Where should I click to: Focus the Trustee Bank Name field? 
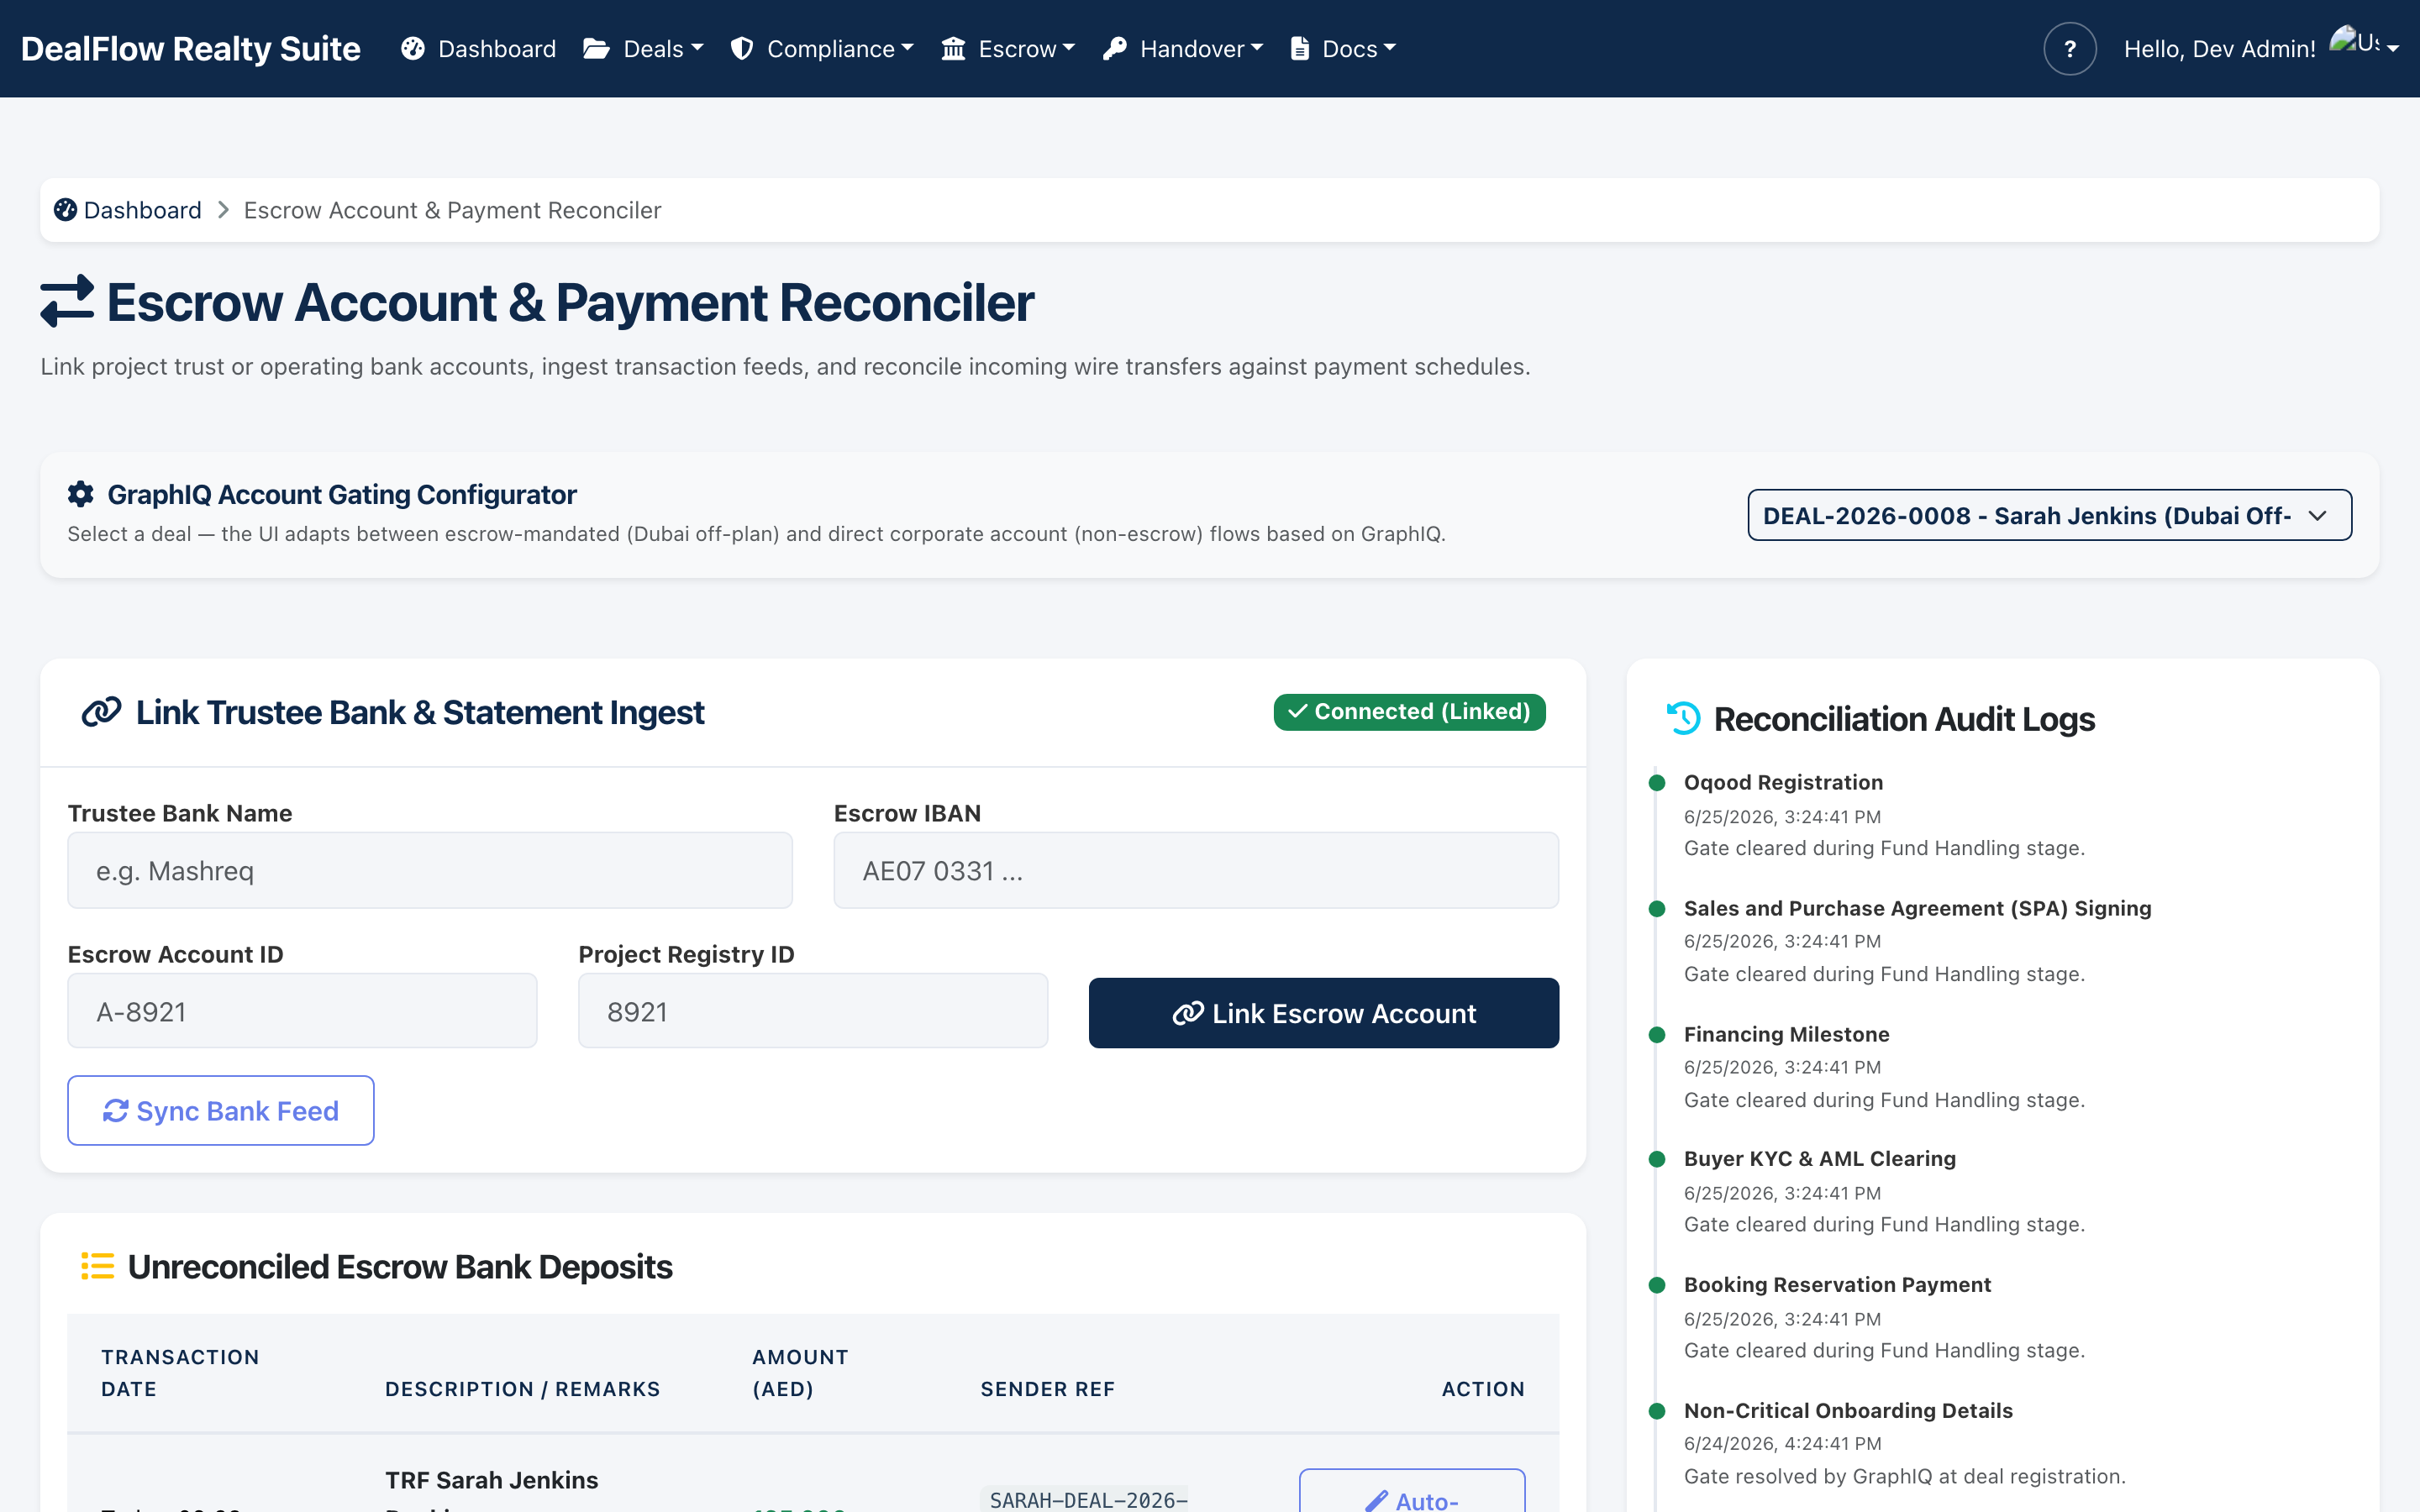430,870
